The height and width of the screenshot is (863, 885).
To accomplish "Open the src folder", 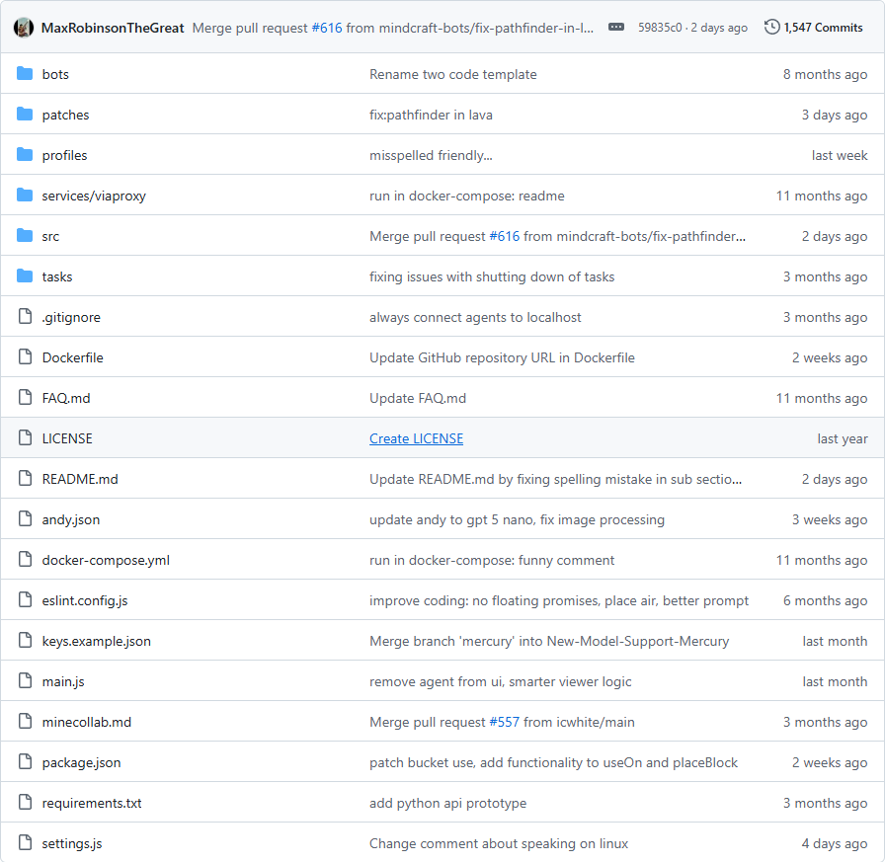I will 50,236.
